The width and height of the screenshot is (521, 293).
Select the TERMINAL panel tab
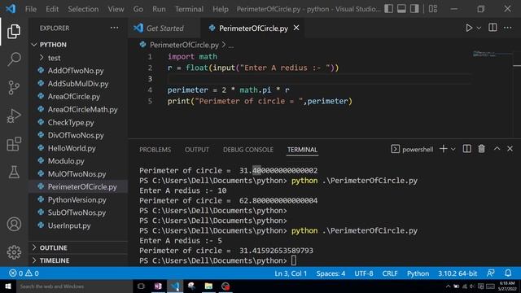click(302, 150)
